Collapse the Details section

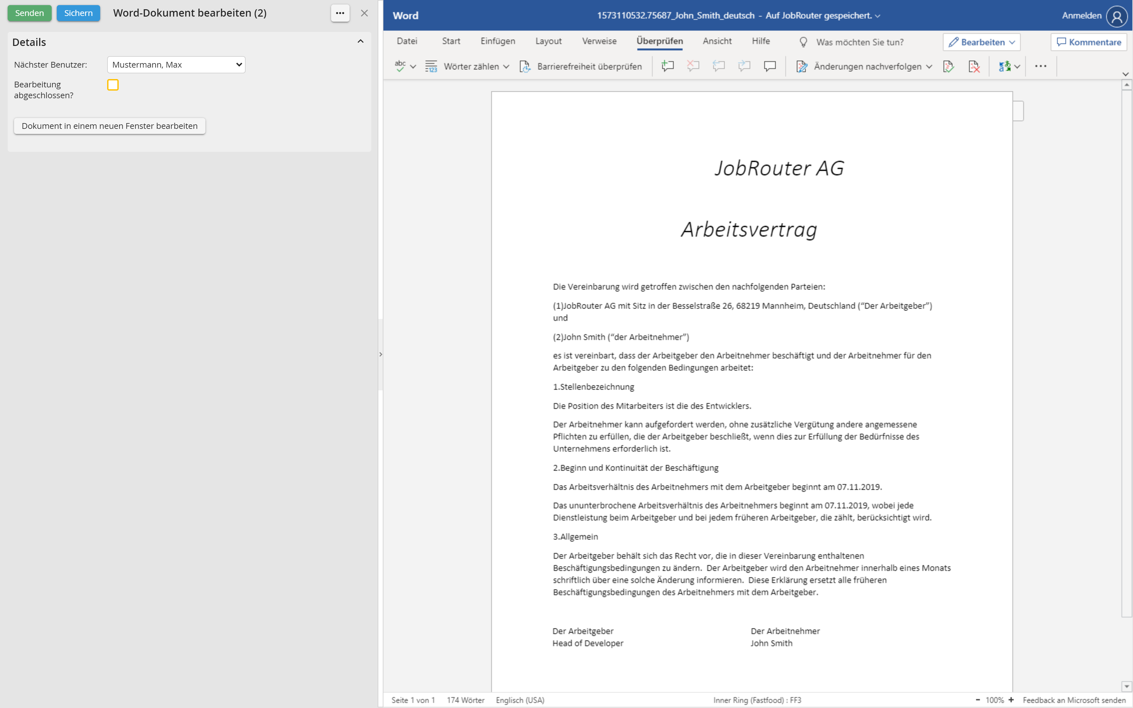click(360, 42)
